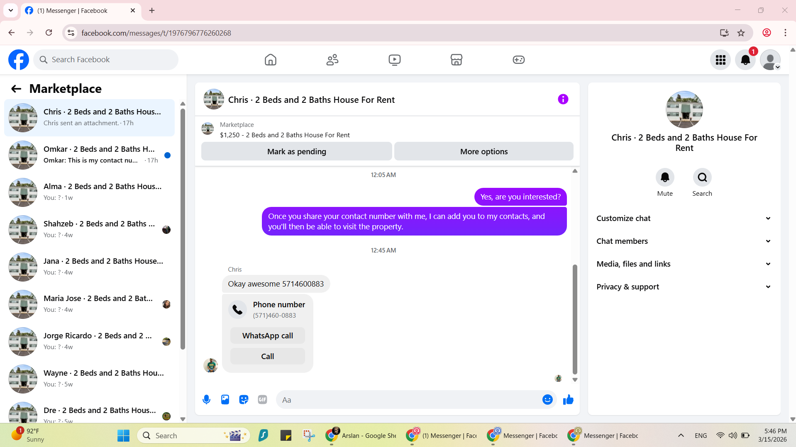Open Chrome profile icon
The image size is (796, 447).
pyautogui.click(x=767, y=33)
